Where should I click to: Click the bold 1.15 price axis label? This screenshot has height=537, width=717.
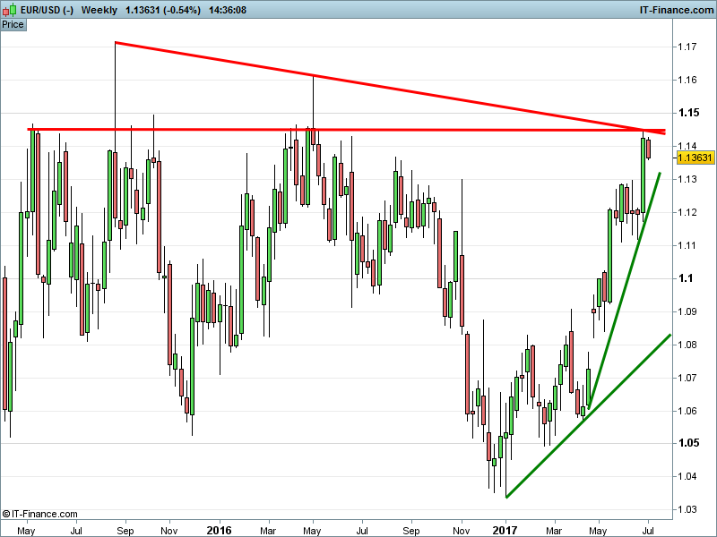688,113
